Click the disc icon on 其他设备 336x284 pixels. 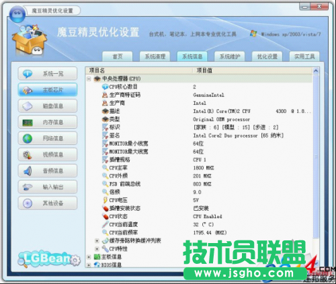pyautogui.click(x=28, y=203)
